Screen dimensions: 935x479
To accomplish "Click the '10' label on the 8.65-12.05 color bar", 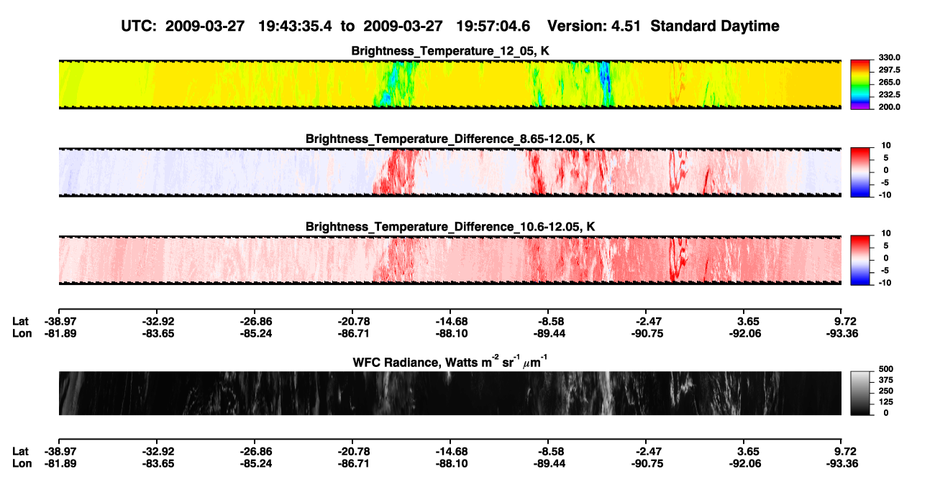I will pyautogui.click(x=885, y=145).
